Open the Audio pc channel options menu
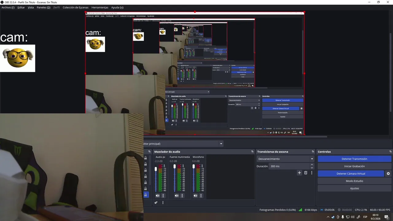Image resolution: width=393 pixels, height=221 pixels. pyautogui.click(x=163, y=196)
